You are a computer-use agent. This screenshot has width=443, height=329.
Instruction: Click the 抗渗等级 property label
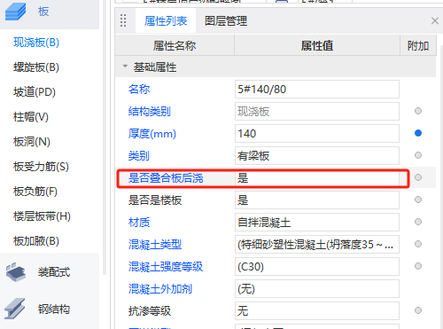pyautogui.click(x=150, y=311)
